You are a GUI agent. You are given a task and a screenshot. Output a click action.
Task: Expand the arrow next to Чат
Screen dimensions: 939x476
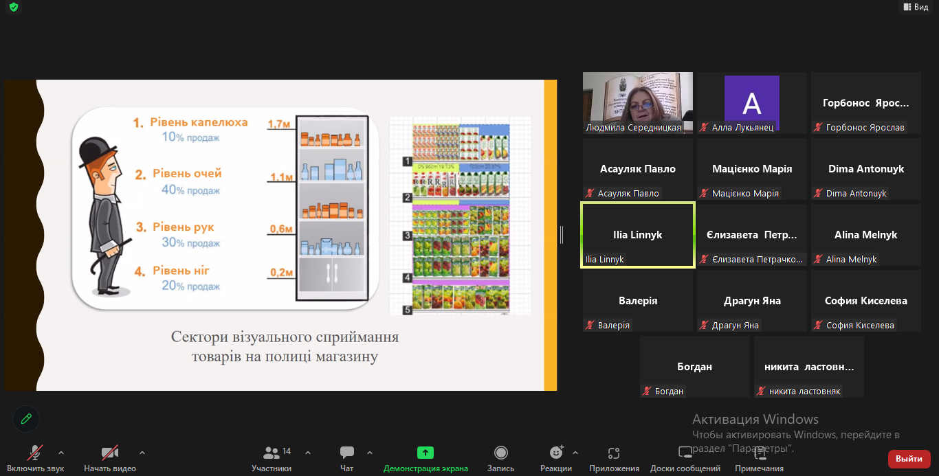pyautogui.click(x=370, y=453)
